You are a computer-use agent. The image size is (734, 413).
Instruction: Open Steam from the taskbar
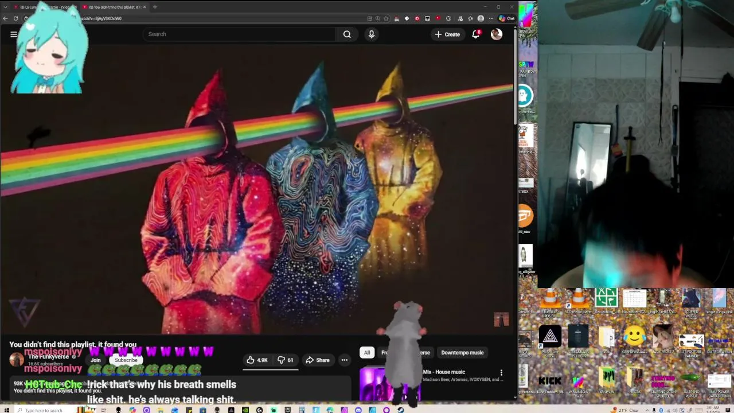(400, 410)
